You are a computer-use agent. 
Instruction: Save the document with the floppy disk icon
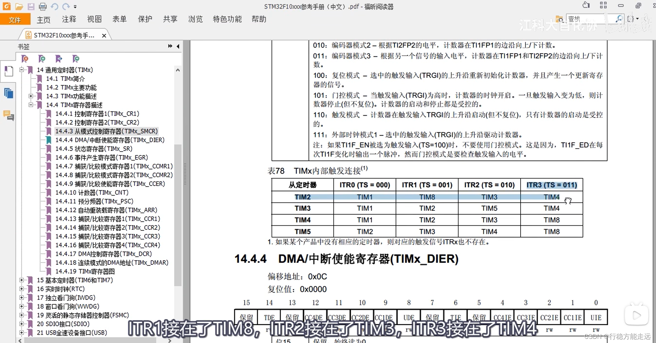[x=31, y=7]
